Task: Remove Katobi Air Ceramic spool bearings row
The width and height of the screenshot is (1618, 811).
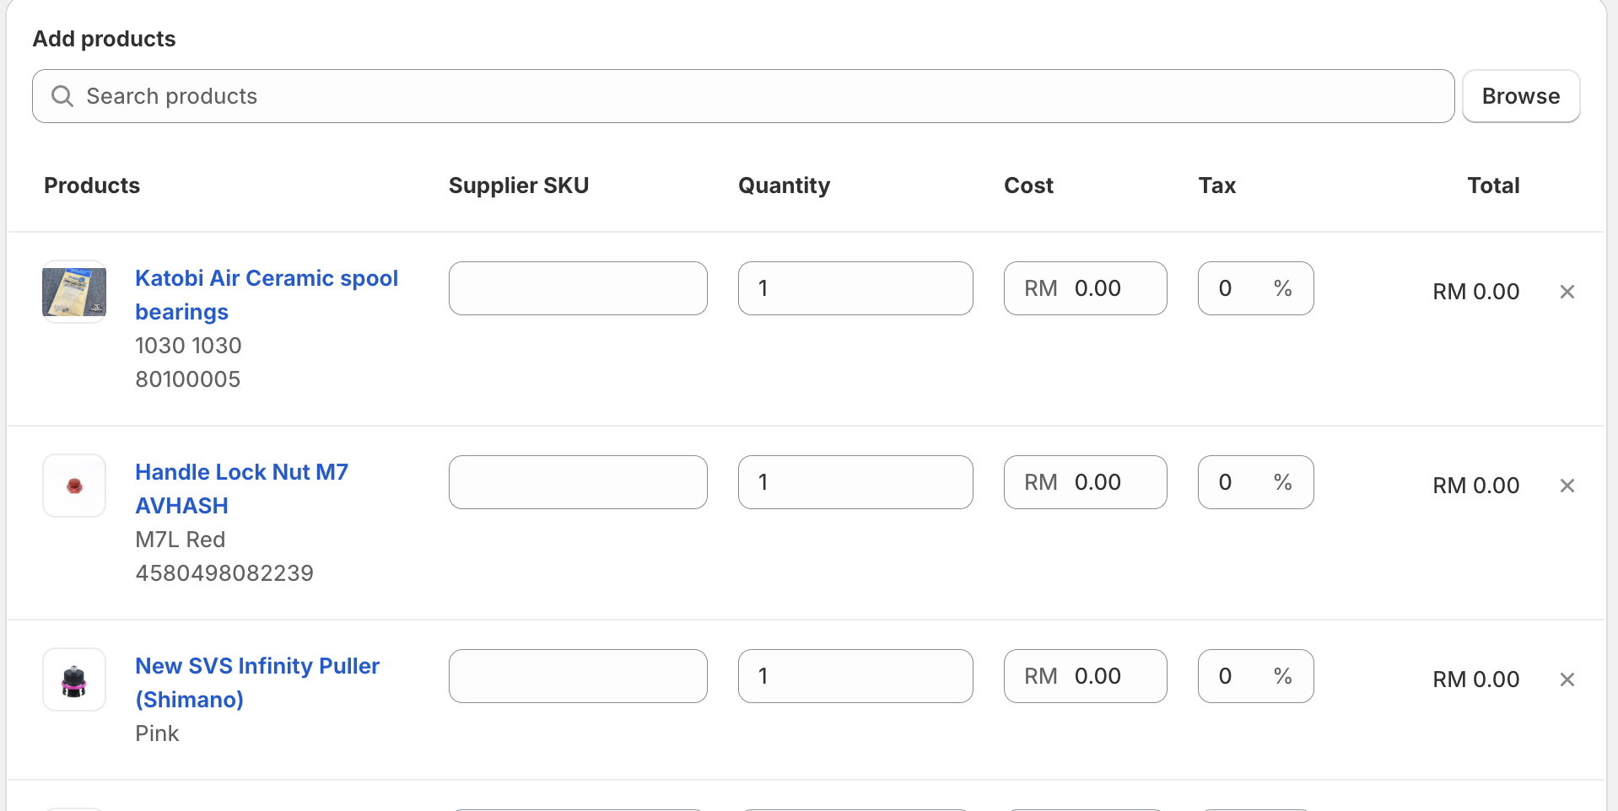Action: coord(1567,292)
